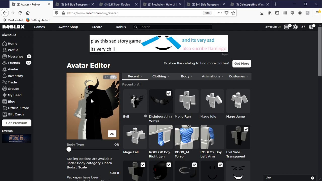This screenshot has height=181, width=322.
Task: Click the Robux balance icon
Action: [x=295, y=27]
